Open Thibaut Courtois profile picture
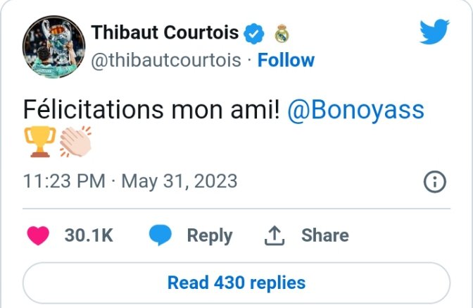This screenshot has height=308, width=473. [x=53, y=45]
